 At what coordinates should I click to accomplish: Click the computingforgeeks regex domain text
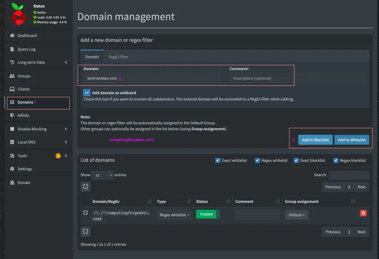(x=121, y=216)
